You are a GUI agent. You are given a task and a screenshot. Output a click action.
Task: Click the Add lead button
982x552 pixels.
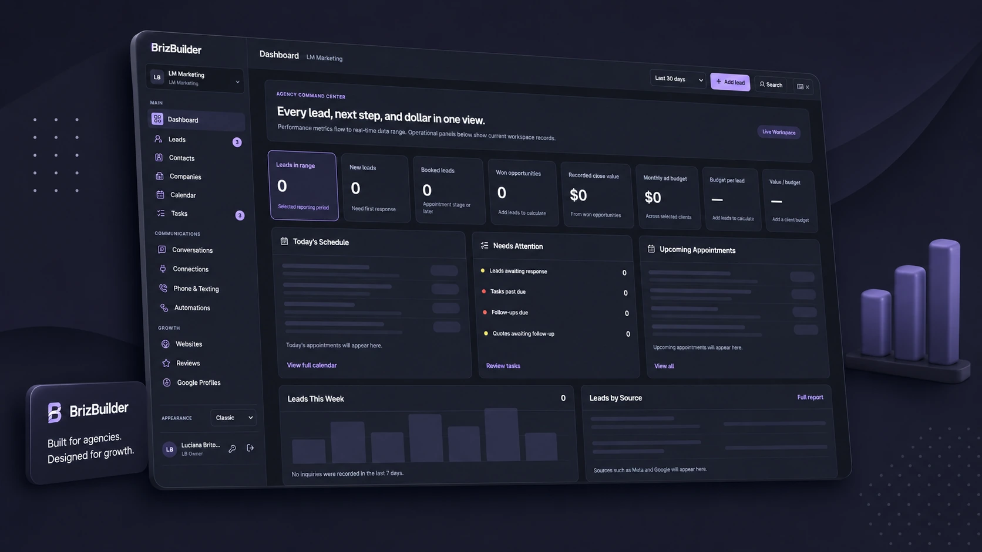coord(730,82)
